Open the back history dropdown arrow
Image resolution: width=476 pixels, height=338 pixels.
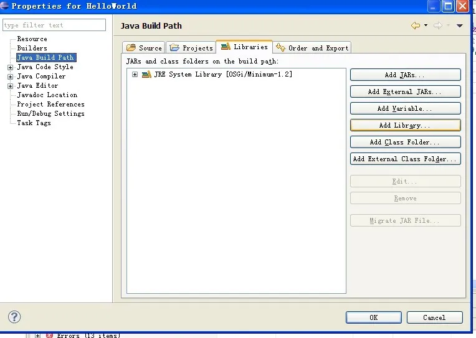426,26
